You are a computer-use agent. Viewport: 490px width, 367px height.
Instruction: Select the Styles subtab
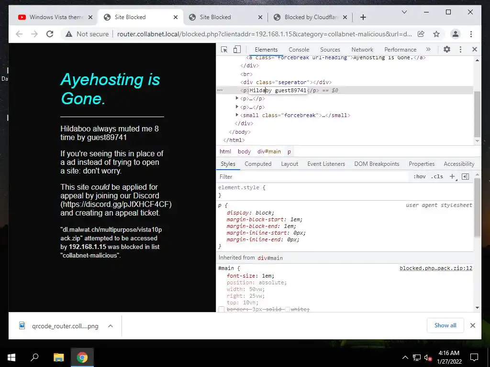coord(228,164)
